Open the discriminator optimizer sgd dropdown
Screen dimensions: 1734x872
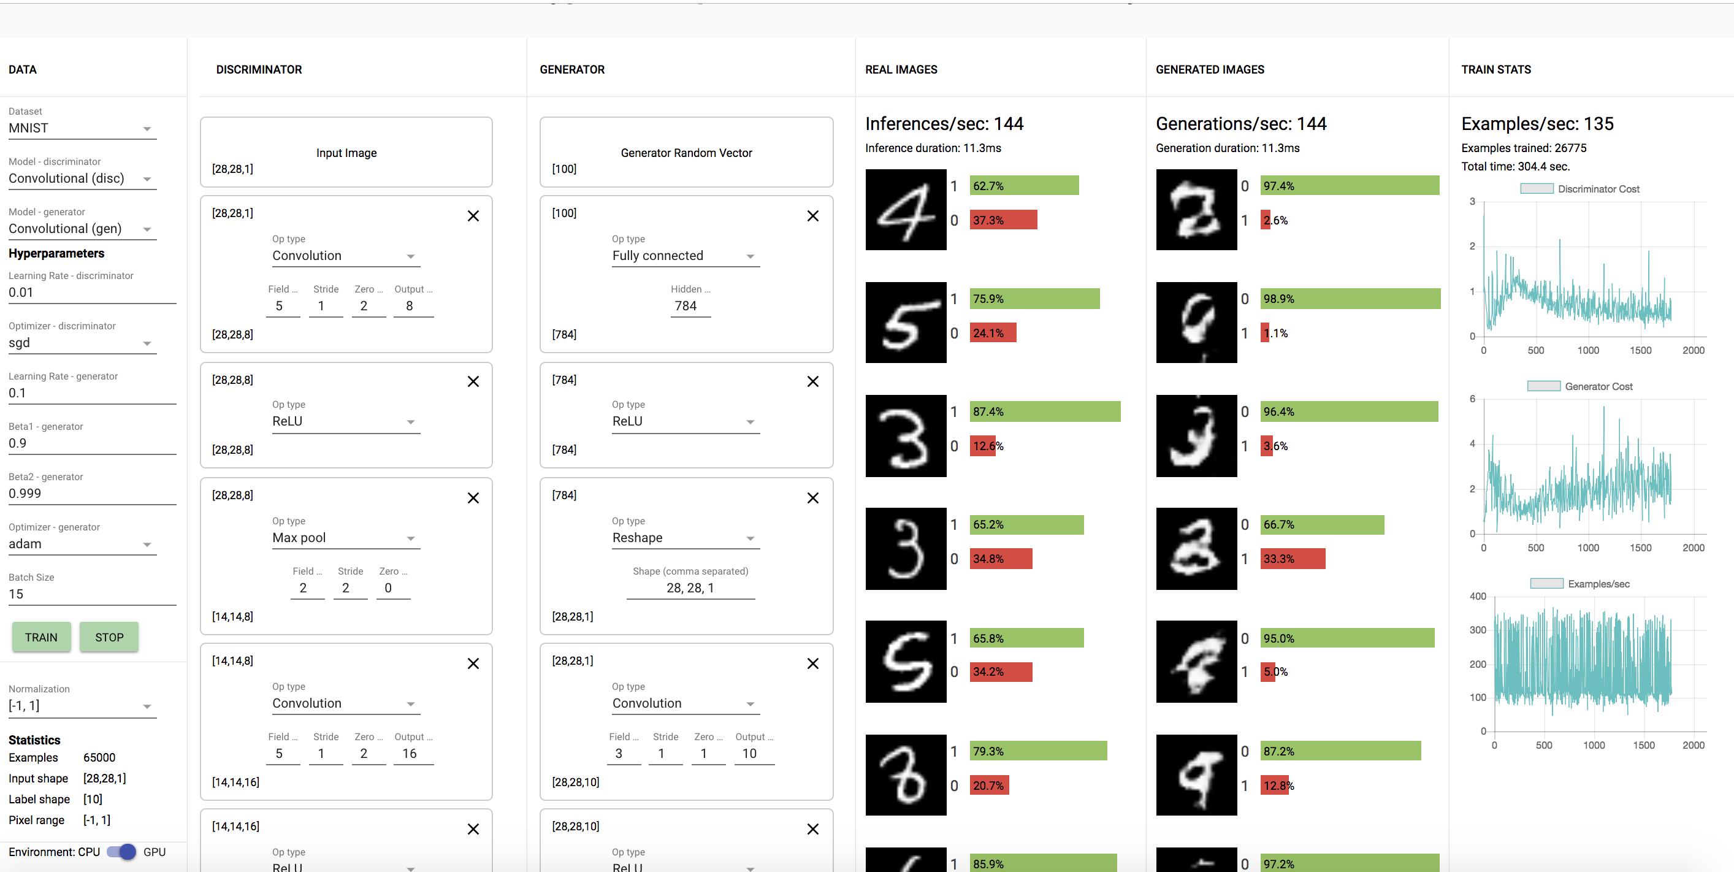82,343
